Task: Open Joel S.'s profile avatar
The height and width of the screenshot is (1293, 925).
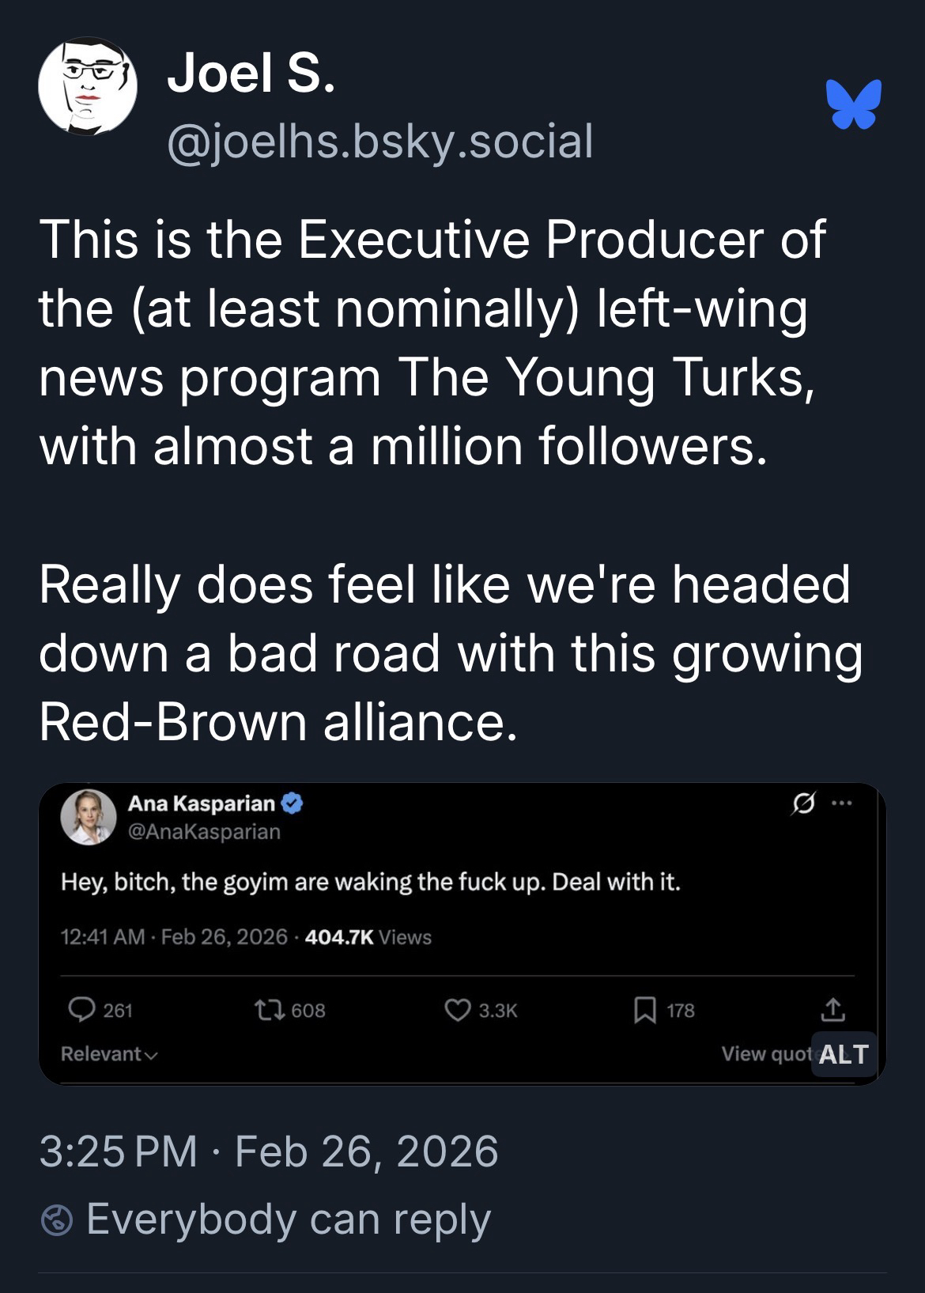Action: pos(88,86)
